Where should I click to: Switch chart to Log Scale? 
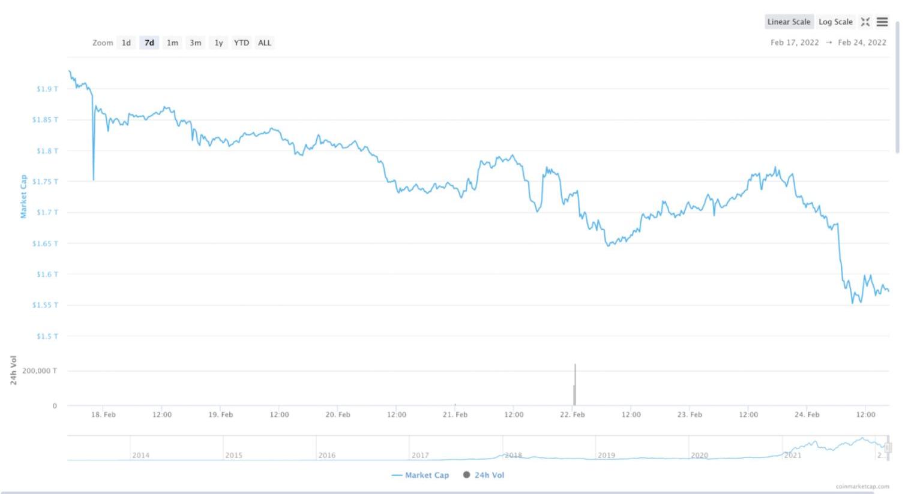[835, 22]
